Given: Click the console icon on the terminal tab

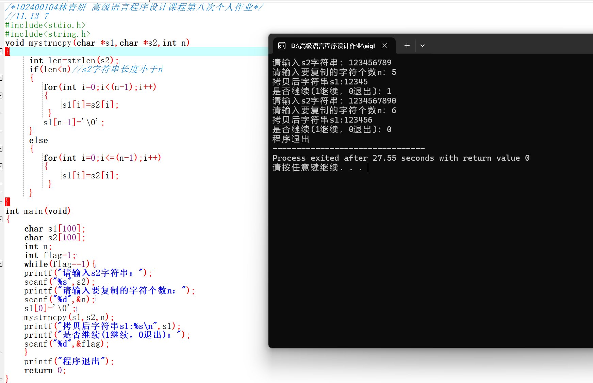Looking at the screenshot, I should coord(282,46).
